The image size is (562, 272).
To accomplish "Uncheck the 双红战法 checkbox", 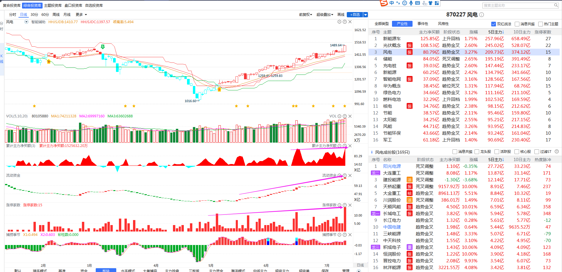I will pyautogui.click(x=493, y=24).
